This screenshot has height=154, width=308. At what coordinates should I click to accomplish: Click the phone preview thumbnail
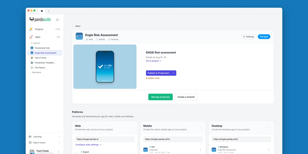105,67
